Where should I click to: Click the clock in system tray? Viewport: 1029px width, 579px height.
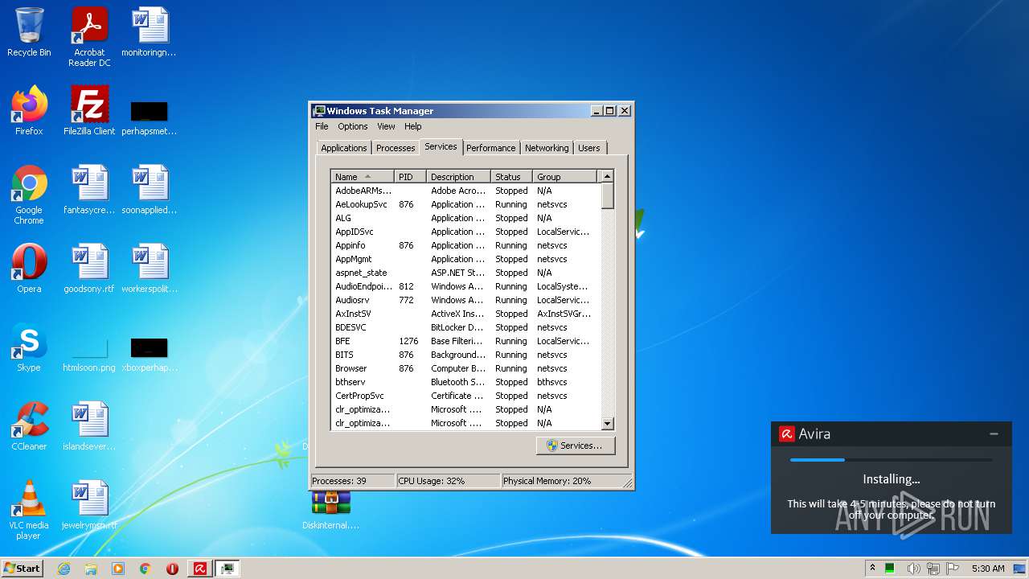click(988, 569)
